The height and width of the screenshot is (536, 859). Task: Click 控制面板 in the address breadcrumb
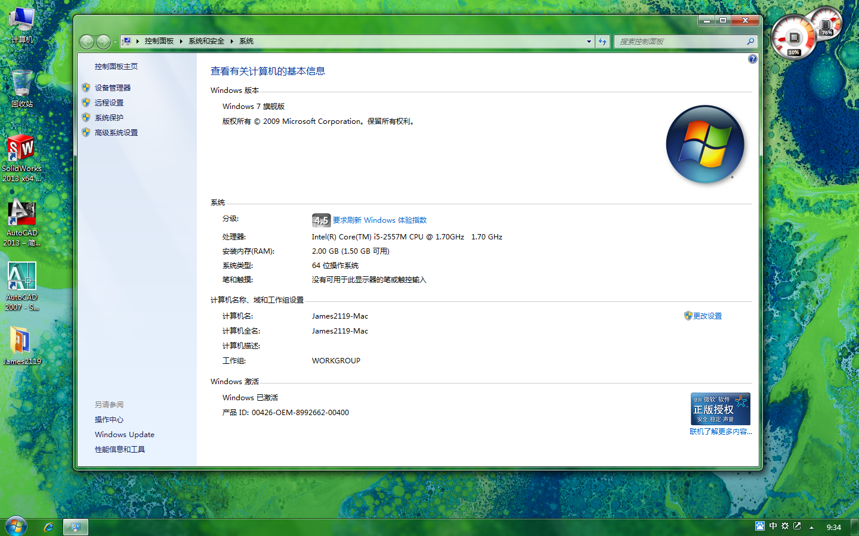click(x=159, y=41)
